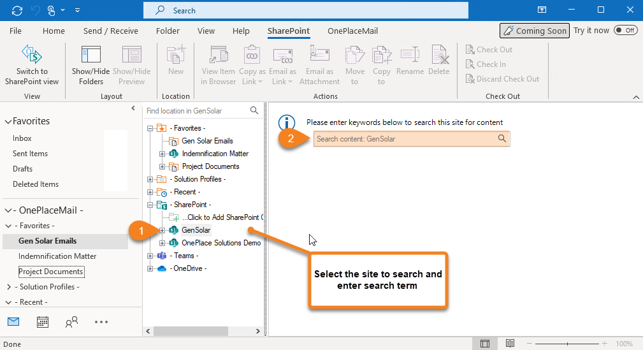
Task: Click ...Click to Add SharePoint item
Action: pos(222,217)
